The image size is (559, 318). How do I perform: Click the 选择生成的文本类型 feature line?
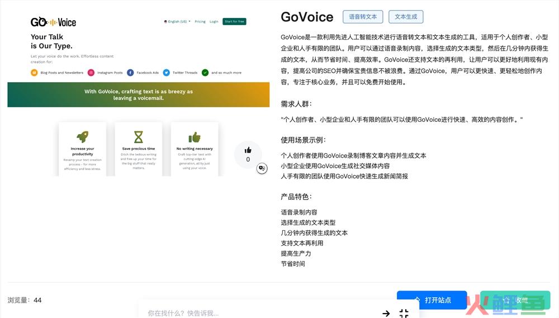point(308,222)
